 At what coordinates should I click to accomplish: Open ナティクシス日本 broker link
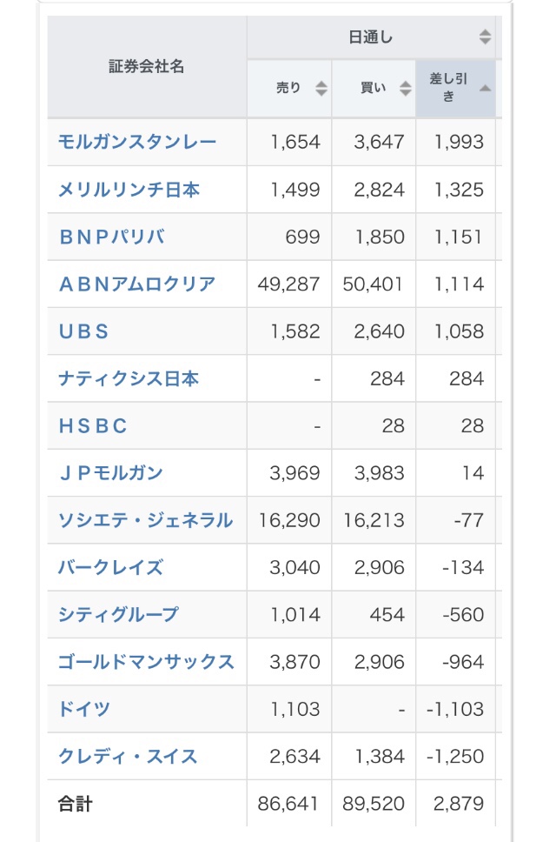click(129, 378)
